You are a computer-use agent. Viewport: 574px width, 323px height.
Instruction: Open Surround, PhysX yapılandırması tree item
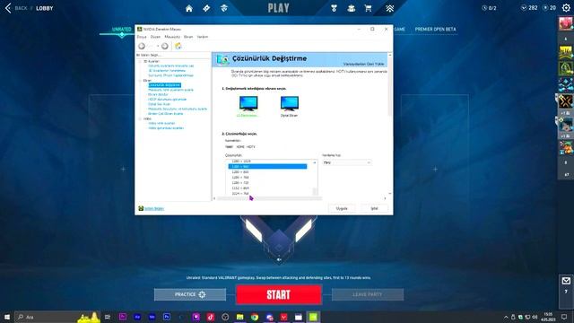pos(170,75)
